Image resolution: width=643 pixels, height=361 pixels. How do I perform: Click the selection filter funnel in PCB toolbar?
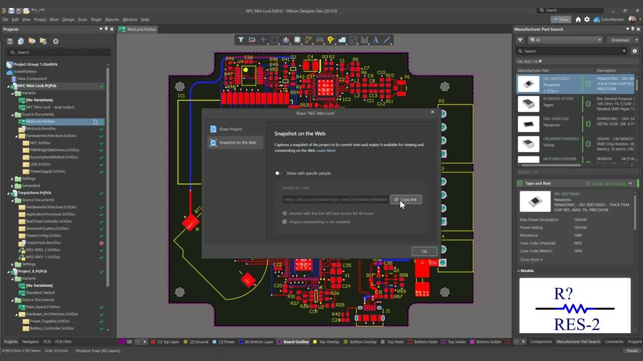tap(241, 40)
